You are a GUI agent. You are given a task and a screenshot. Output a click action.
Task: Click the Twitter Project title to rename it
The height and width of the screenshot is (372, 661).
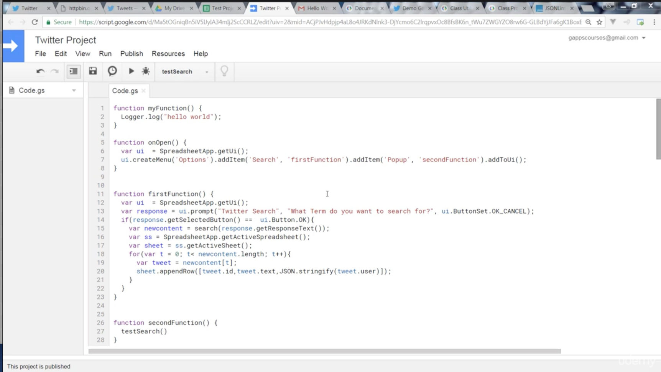(65, 40)
